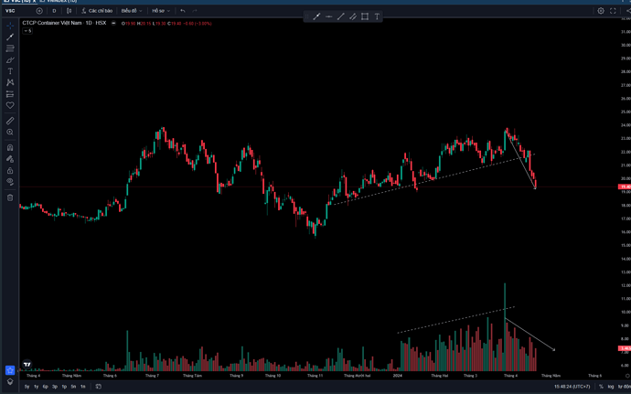
Task: Expand the Hồ sơ dropdown
Action: [x=160, y=11]
